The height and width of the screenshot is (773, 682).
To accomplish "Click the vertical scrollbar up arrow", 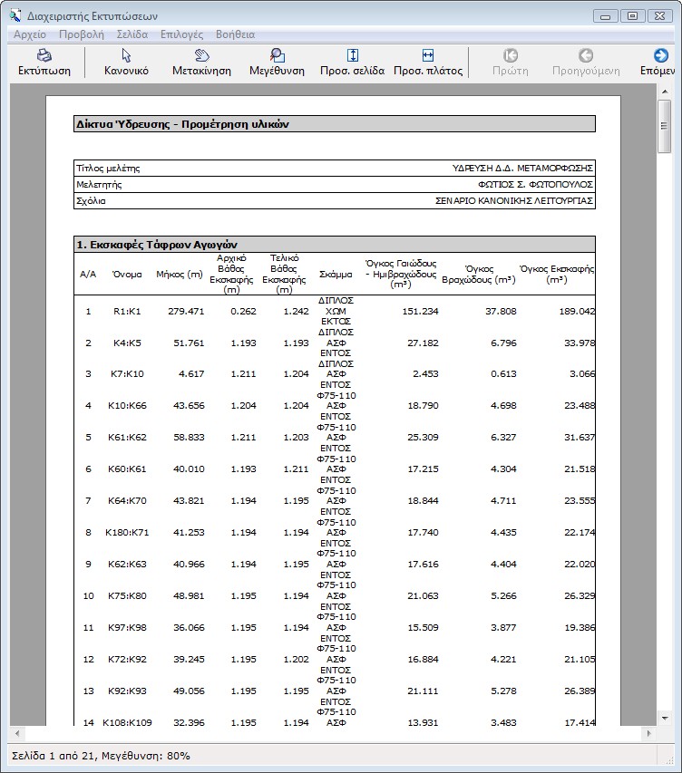I will tap(665, 92).
